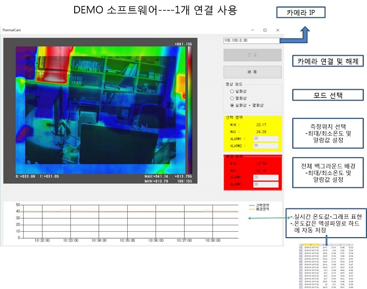
Task: Click the red panel alarm field showing 30
Action: 266,184
